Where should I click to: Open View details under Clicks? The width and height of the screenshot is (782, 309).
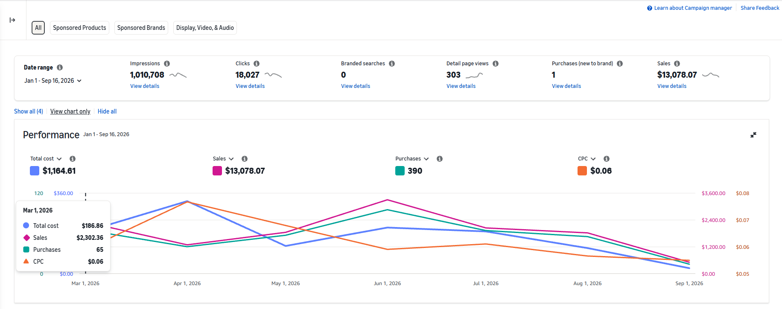pyautogui.click(x=250, y=86)
